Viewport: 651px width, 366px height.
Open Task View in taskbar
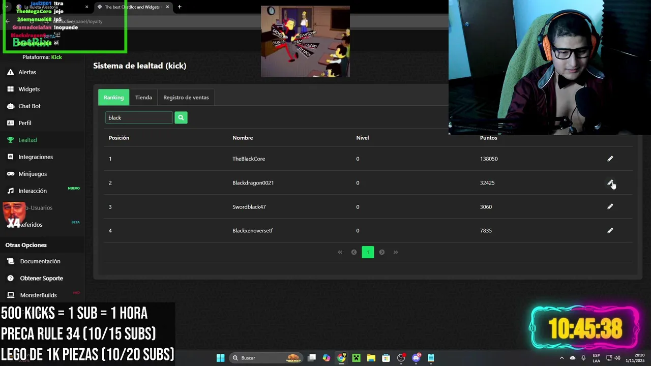pos(312,358)
